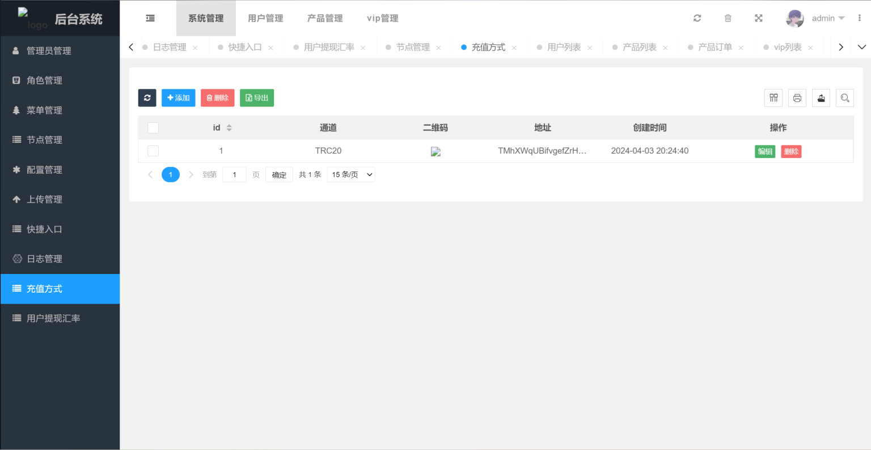Switch to the 用户管理 top menu
Screen dimensions: 871x450
[x=265, y=18]
